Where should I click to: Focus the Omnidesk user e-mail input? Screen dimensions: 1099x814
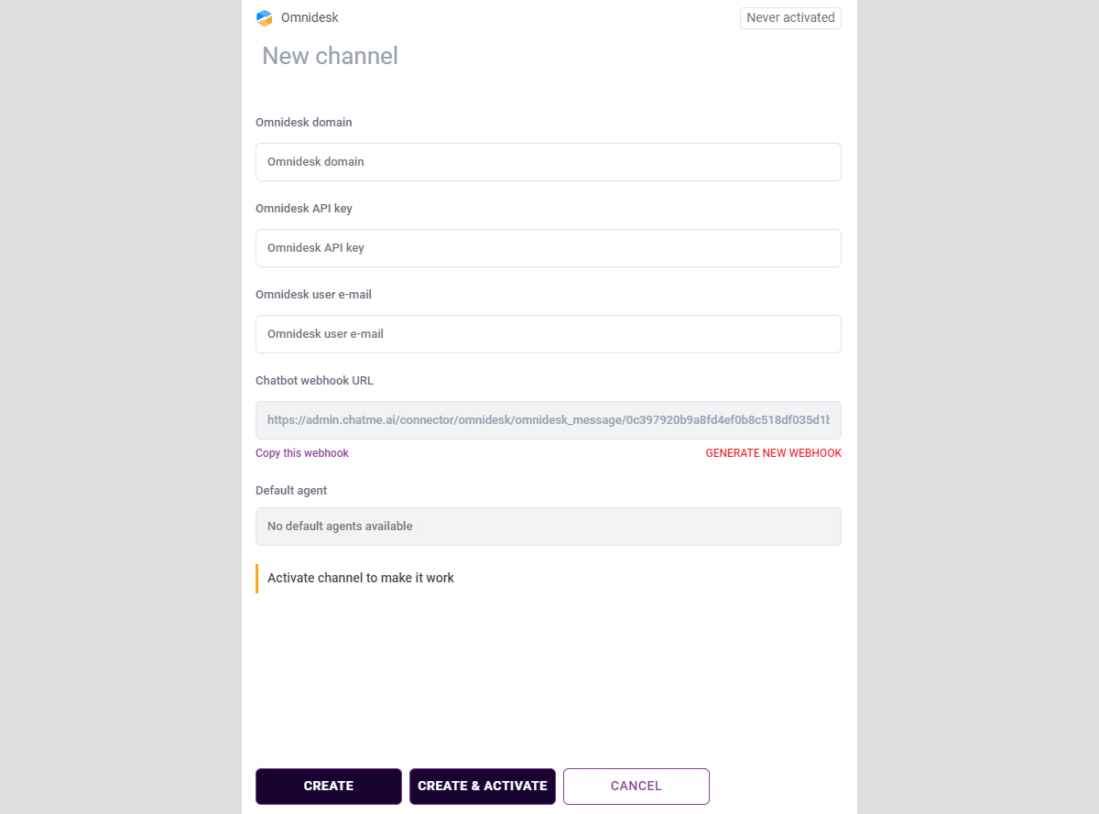[x=548, y=334]
